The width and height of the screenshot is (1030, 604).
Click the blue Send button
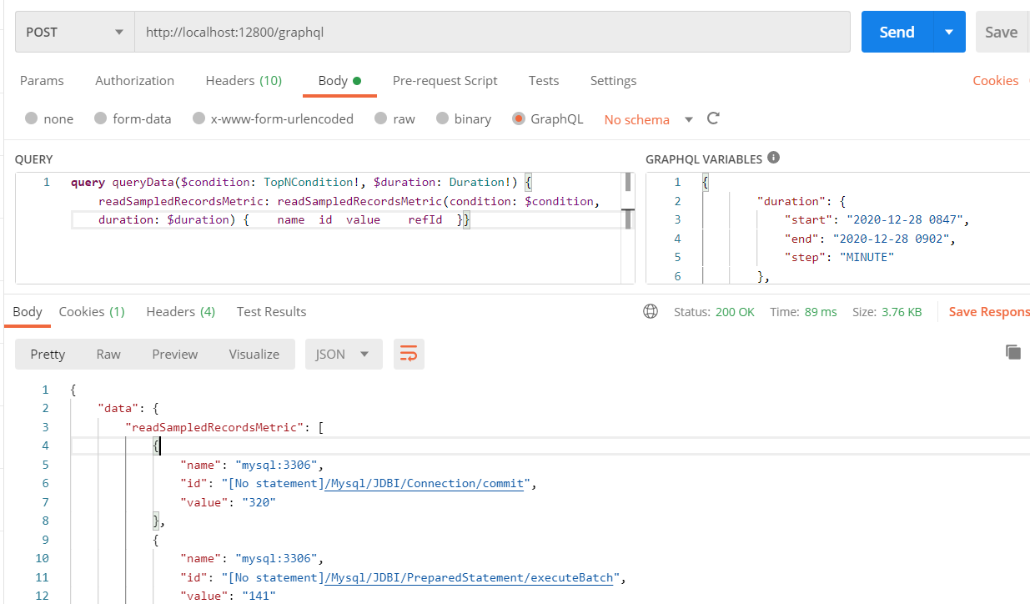[897, 32]
